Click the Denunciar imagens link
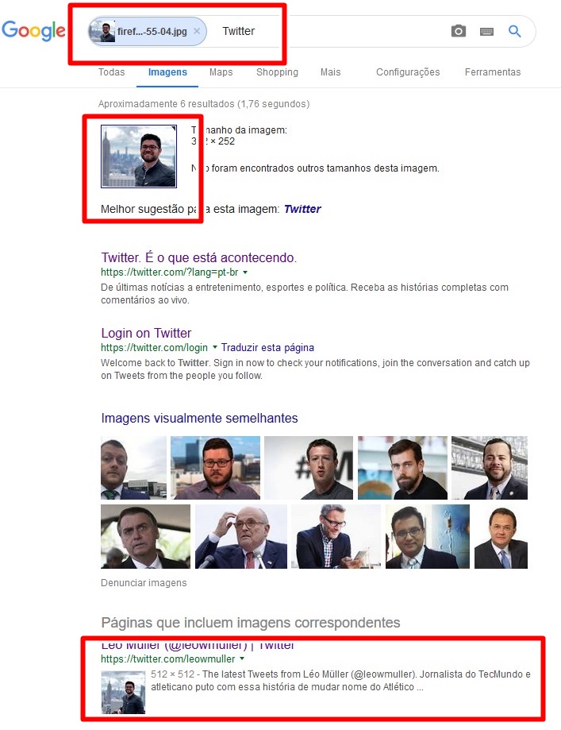The height and width of the screenshot is (730, 561). pyautogui.click(x=144, y=583)
